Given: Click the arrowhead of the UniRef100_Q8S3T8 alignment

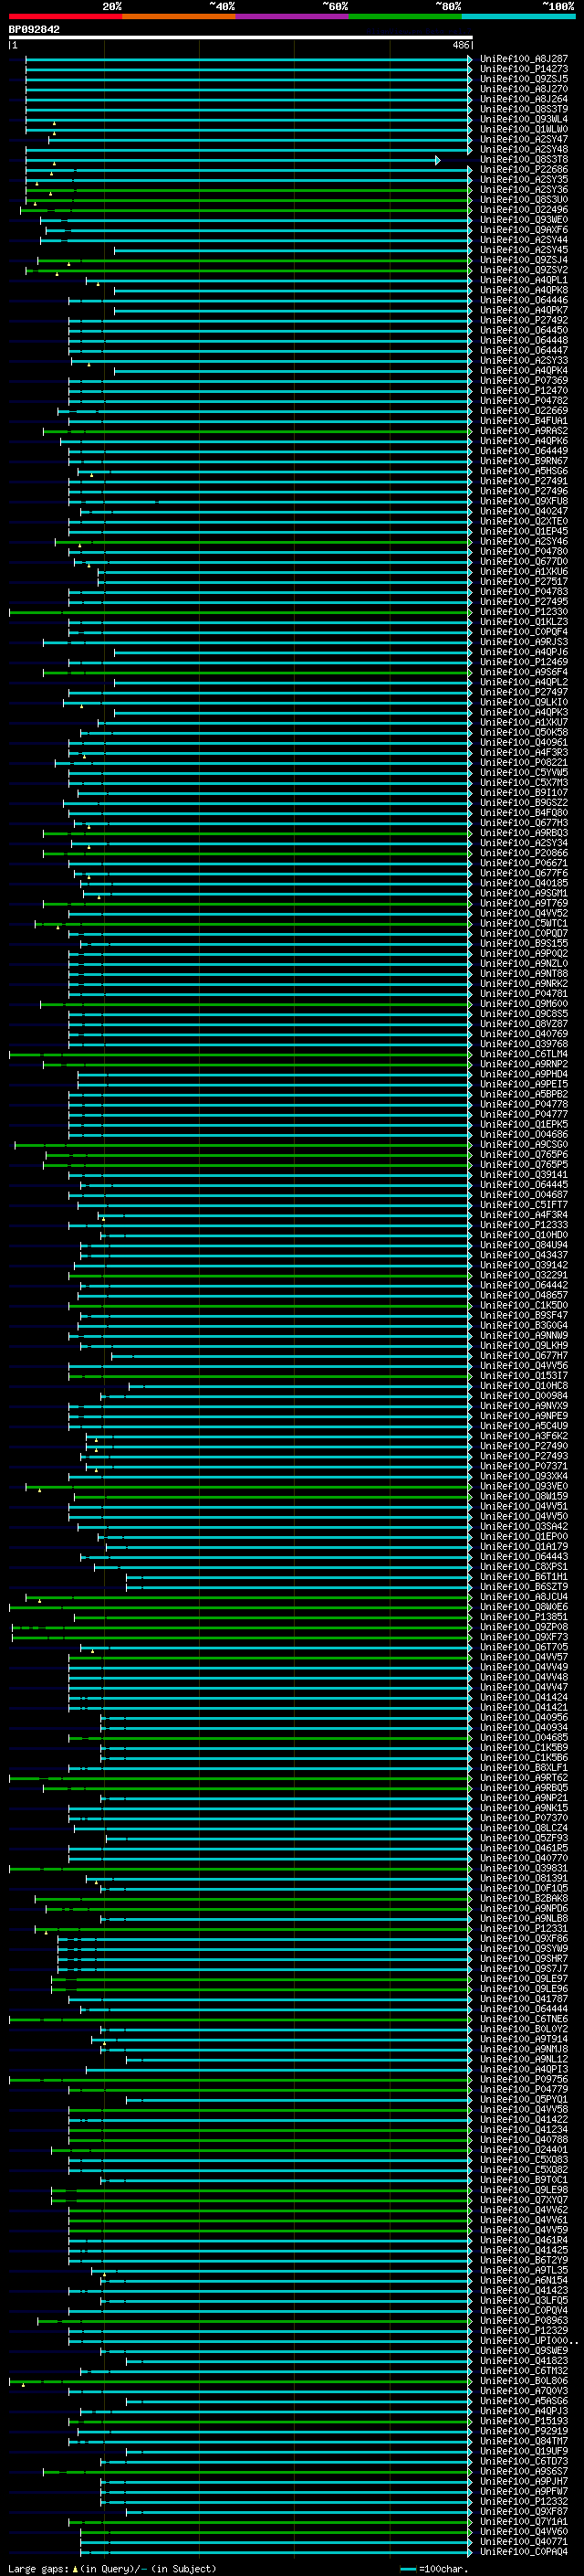Looking at the screenshot, I should coord(437,160).
